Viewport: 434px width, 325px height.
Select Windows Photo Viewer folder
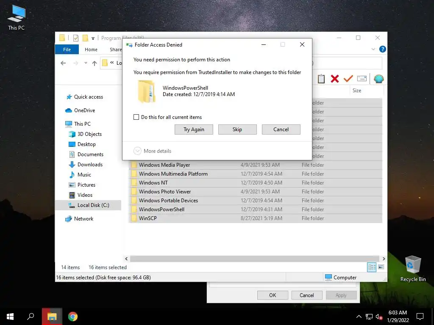point(256,192)
